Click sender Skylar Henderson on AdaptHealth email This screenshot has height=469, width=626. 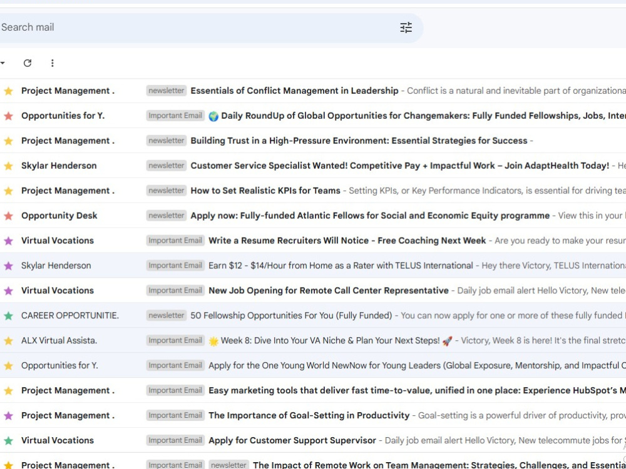(x=59, y=166)
